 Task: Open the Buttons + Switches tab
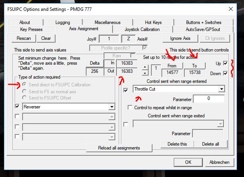(204, 22)
